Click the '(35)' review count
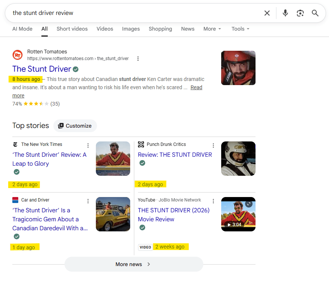The width and height of the screenshot is (329, 281). point(55,104)
